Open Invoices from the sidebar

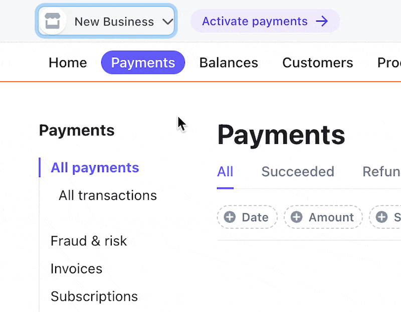[76, 268]
